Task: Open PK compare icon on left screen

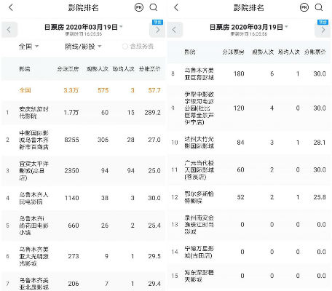Action: click(139, 7)
